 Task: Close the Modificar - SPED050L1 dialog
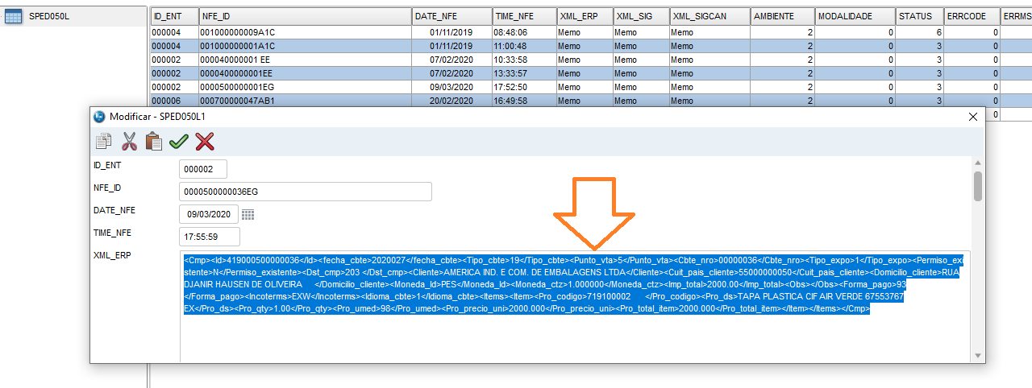click(x=972, y=116)
